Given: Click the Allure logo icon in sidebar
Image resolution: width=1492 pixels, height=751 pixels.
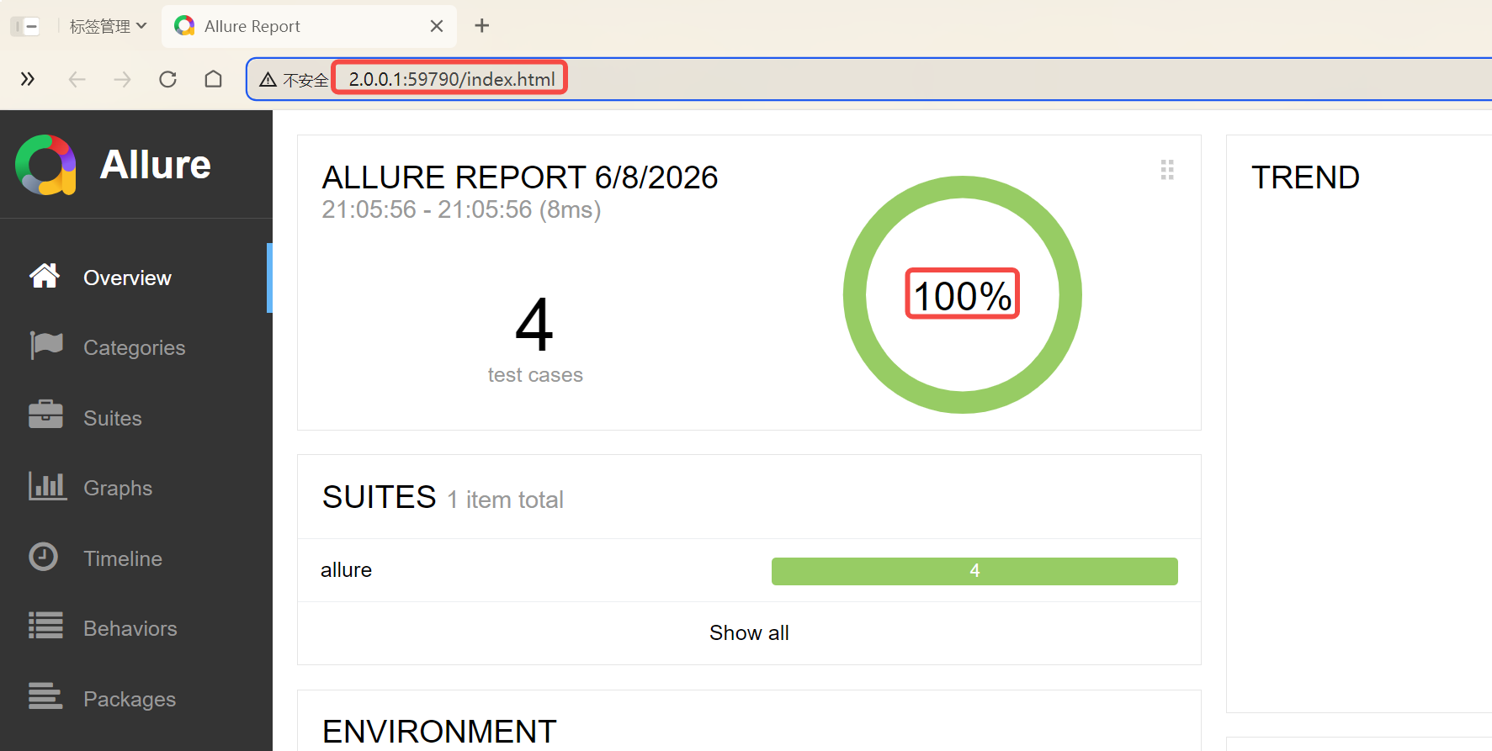Looking at the screenshot, I should tap(45, 165).
